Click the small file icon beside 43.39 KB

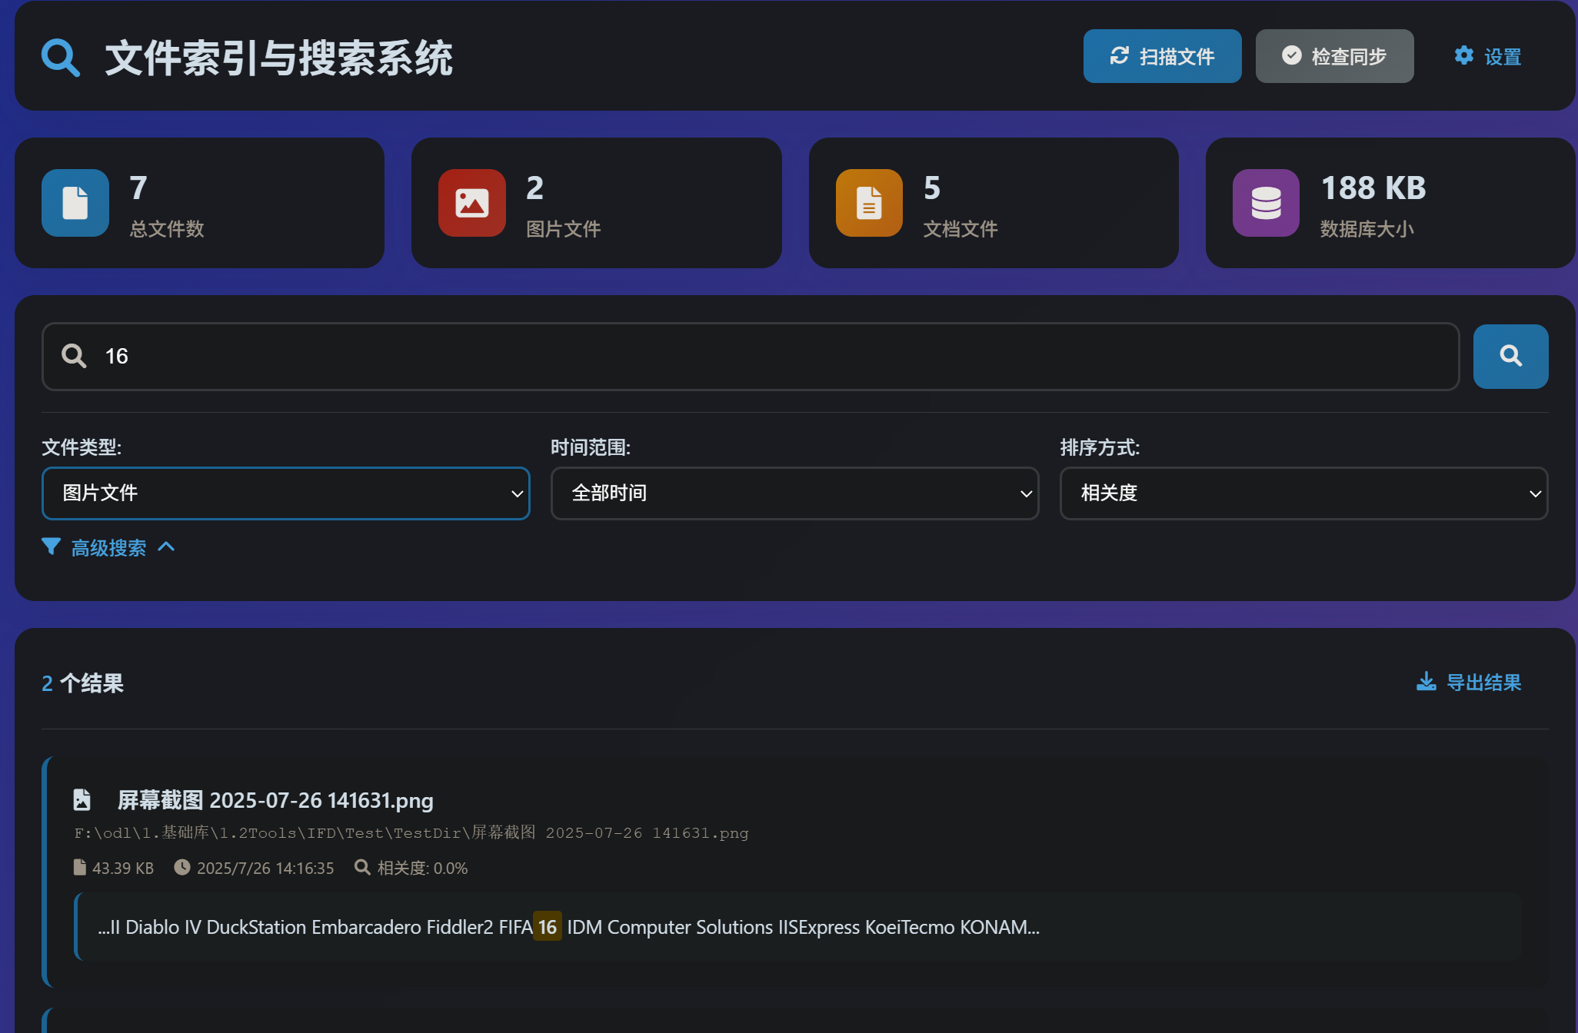pos(80,868)
